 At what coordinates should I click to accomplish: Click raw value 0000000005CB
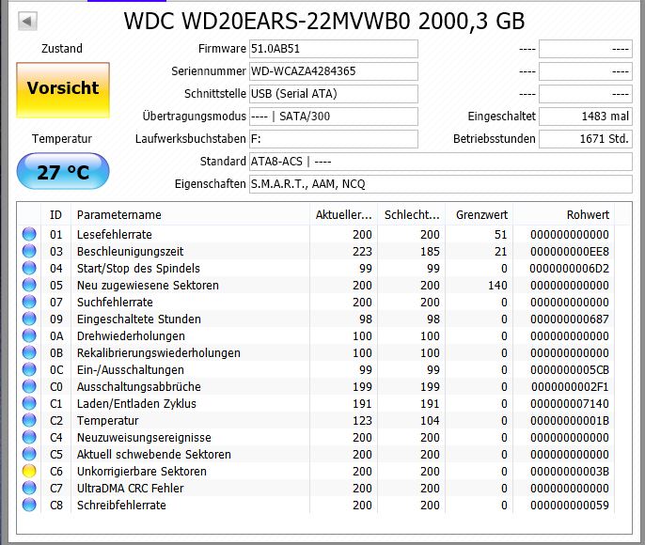(570, 370)
